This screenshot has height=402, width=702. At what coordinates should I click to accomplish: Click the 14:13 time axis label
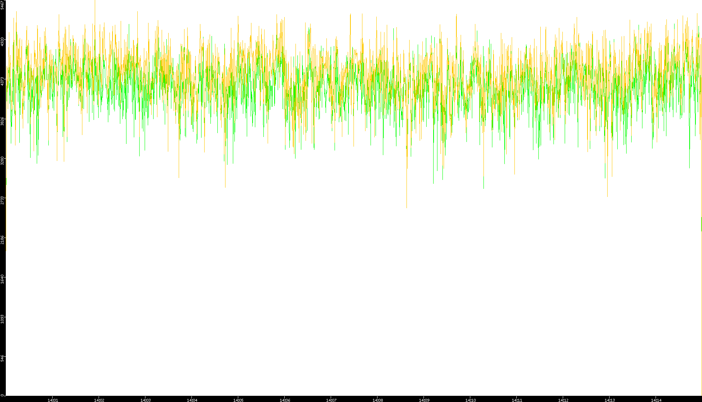[610, 400]
